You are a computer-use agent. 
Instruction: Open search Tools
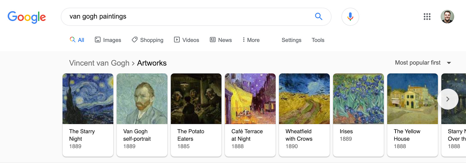click(318, 40)
